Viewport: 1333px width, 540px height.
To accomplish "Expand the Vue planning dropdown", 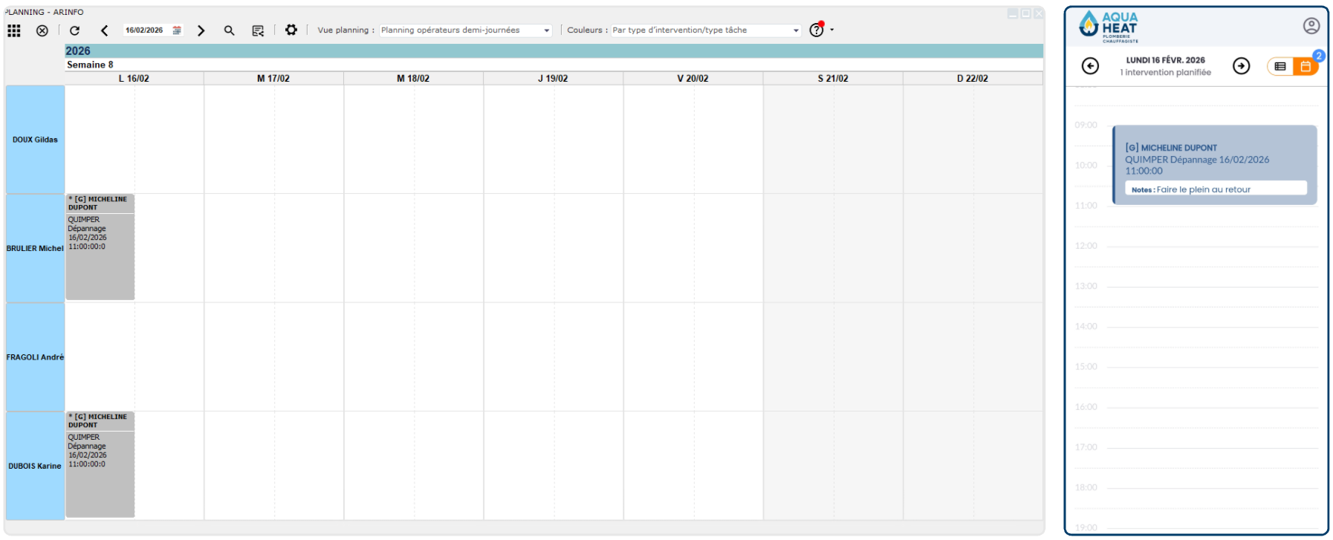I will [x=546, y=30].
